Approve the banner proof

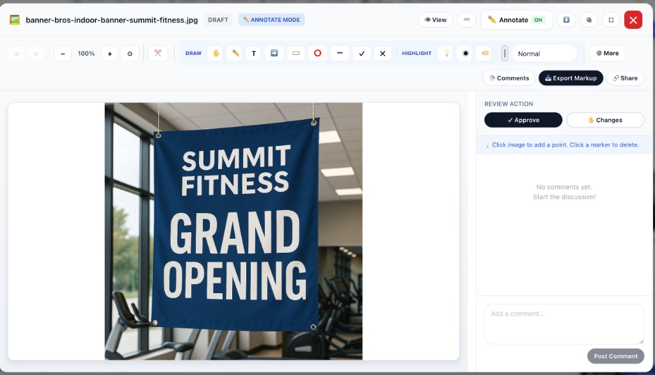pos(523,120)
